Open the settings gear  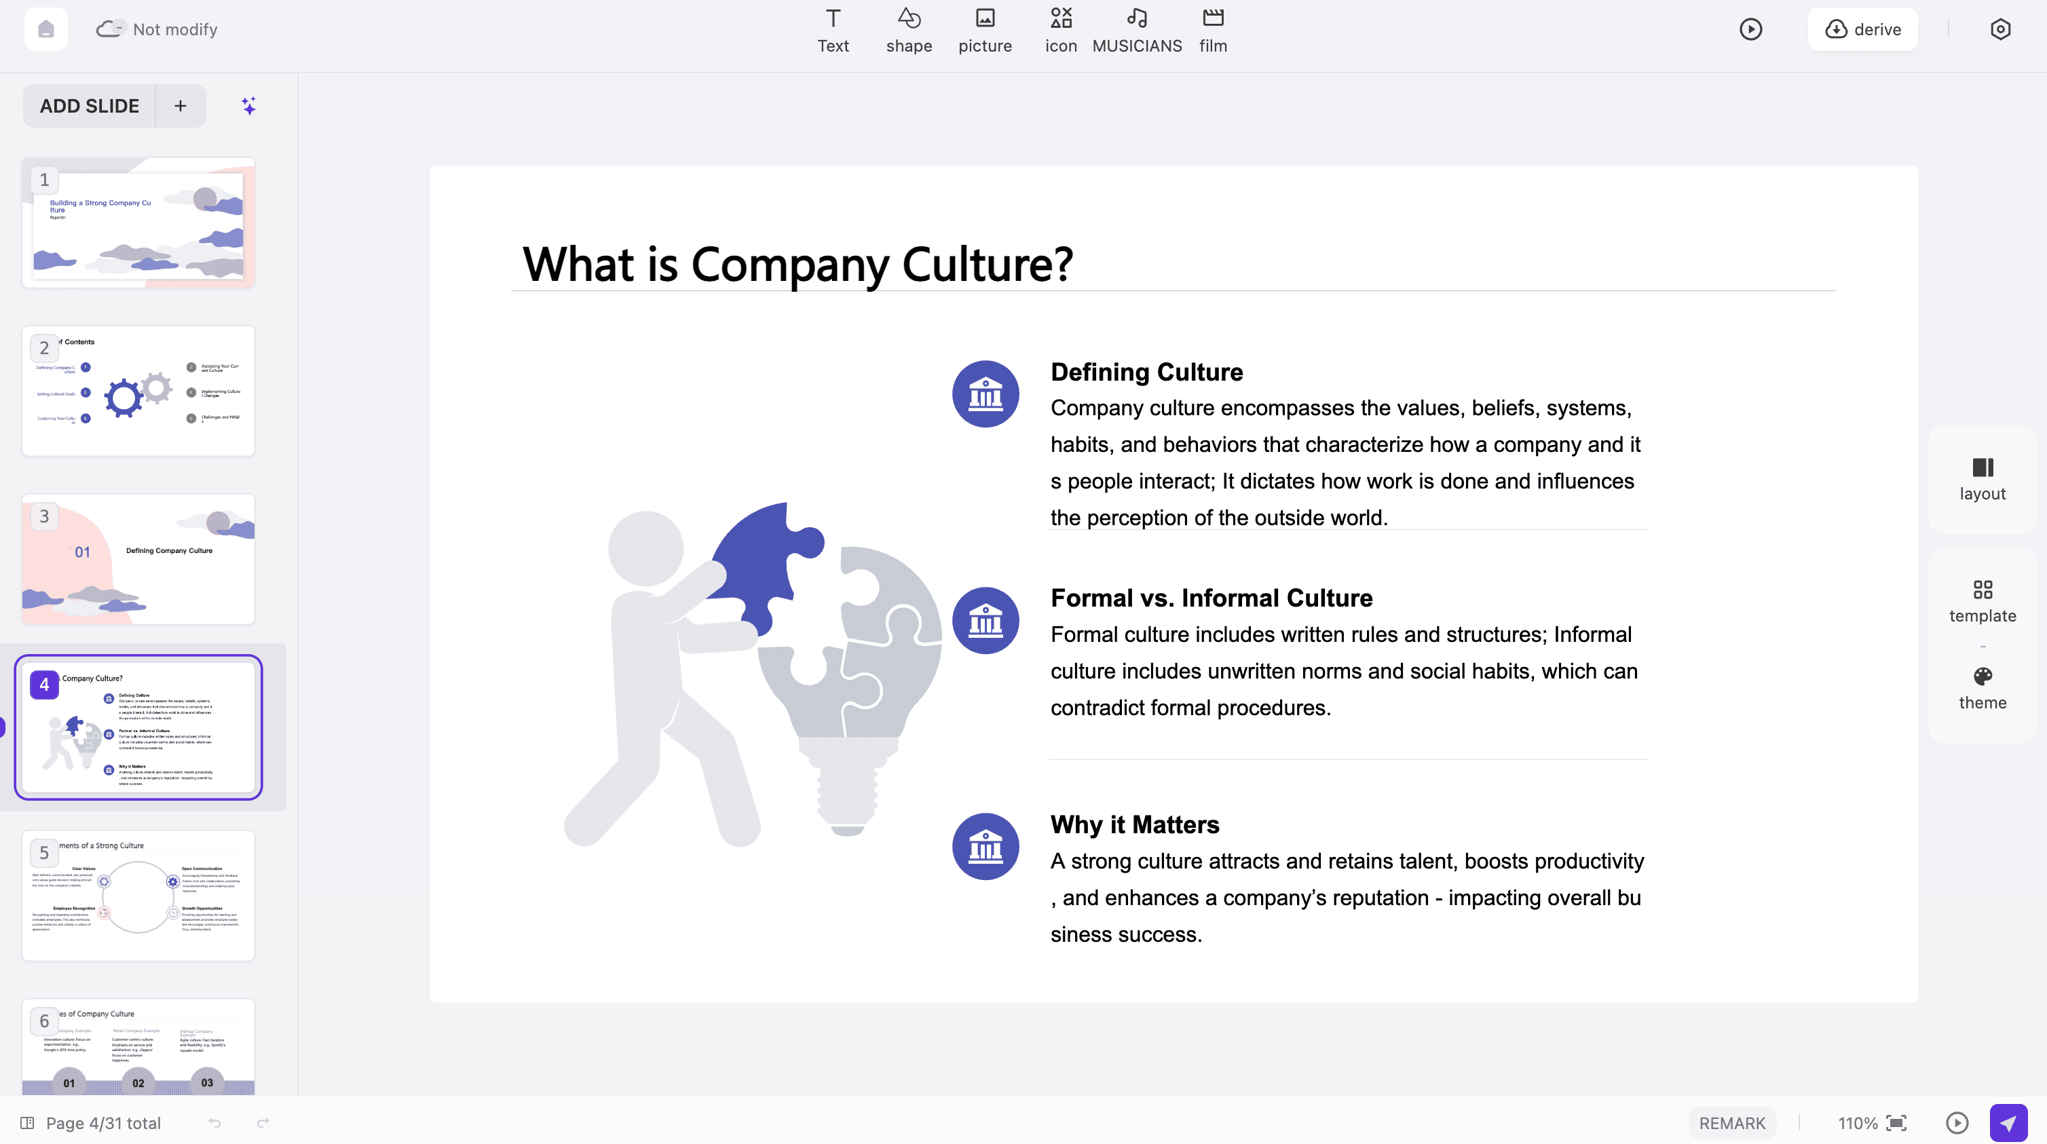2000,29
